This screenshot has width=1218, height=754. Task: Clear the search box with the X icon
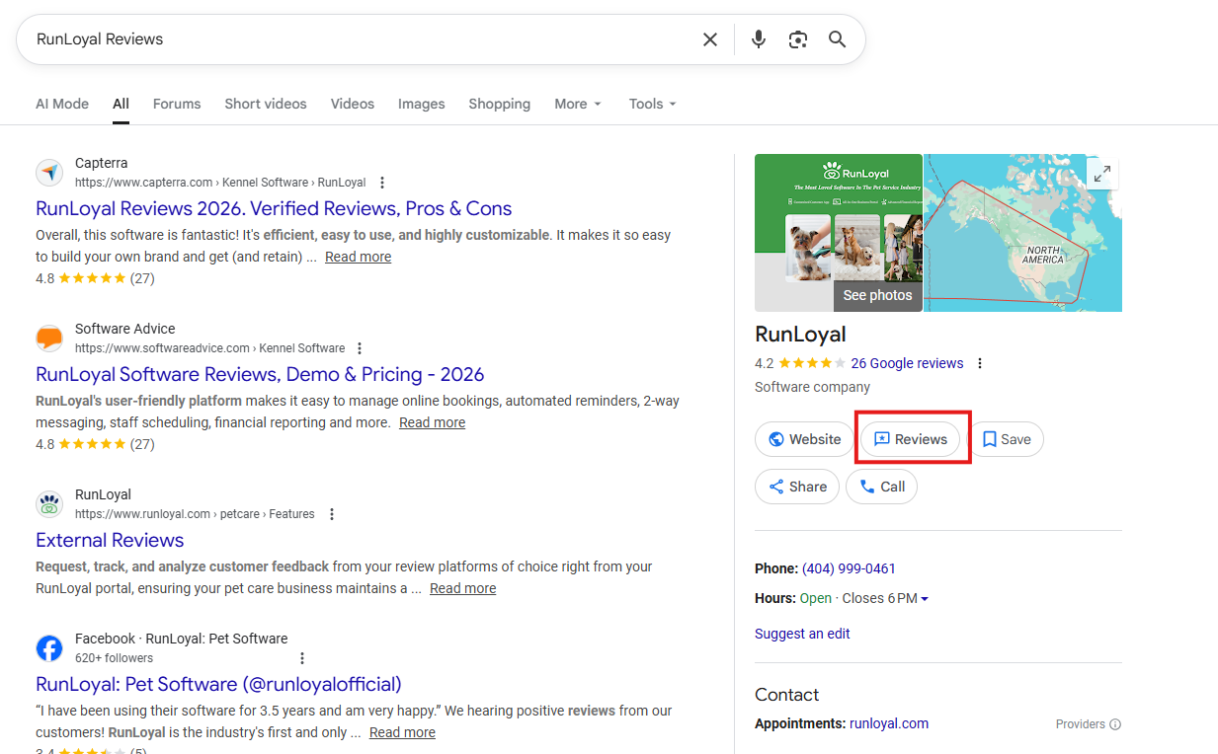[710, 39]
